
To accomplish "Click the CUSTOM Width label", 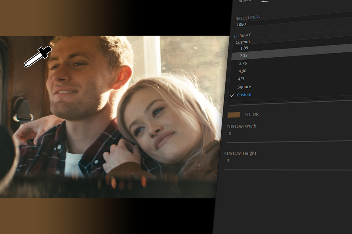I will 241,126.
